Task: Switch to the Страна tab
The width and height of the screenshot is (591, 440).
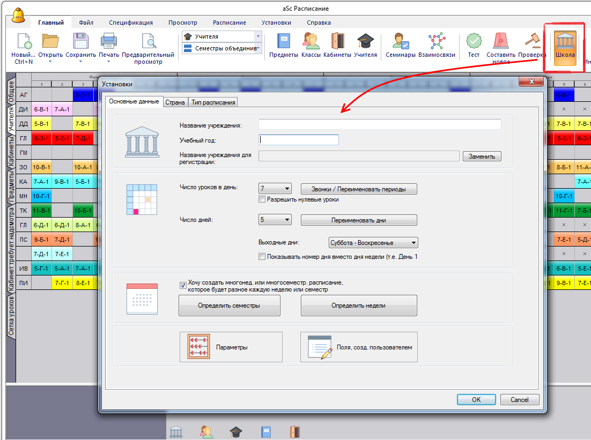Action: [x=175, y=102]
